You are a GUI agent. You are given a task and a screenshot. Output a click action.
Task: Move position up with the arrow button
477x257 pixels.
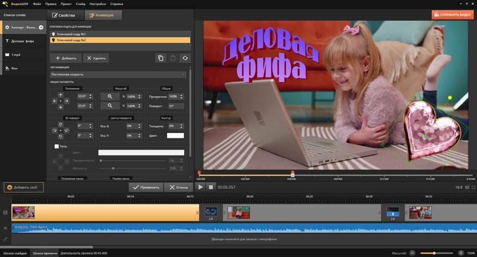tap(60, 95)
